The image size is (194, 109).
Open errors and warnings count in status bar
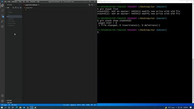tap(14, 105)
